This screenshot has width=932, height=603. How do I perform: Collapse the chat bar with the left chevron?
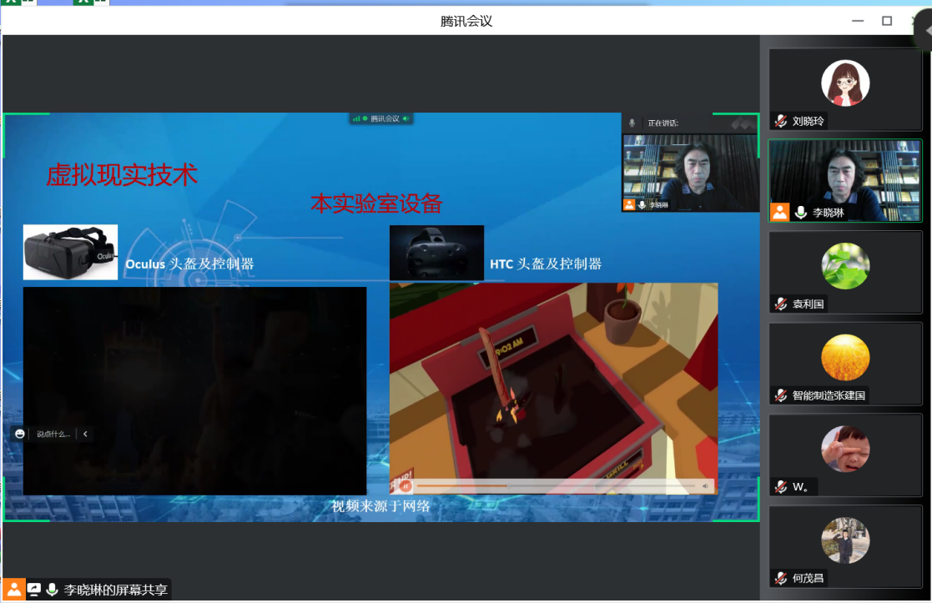pyautogui.click(x=86, y=434)
